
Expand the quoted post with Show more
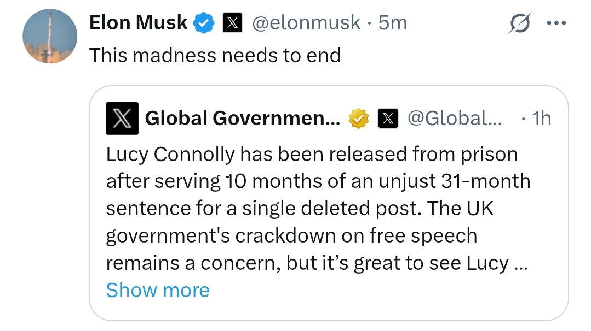coord(158,290)
